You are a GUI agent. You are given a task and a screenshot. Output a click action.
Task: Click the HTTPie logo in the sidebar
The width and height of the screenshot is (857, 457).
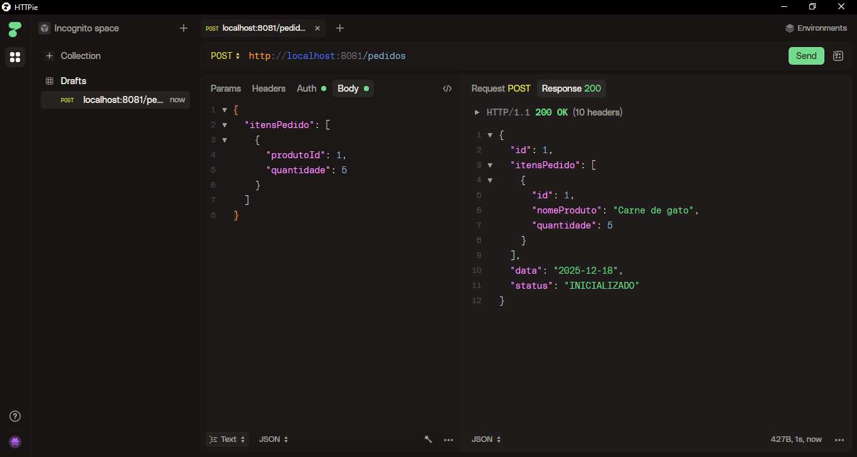(x=15, y=29)
